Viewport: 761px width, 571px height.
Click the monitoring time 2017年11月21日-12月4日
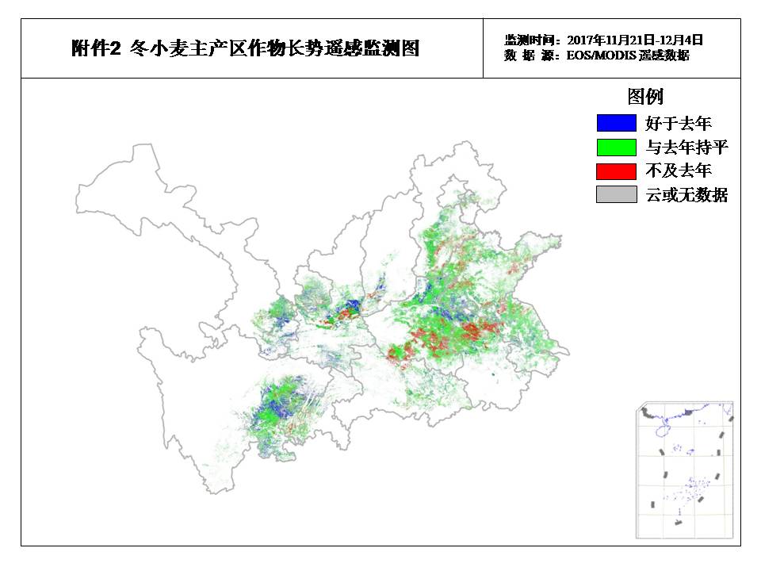pos(634,40)
